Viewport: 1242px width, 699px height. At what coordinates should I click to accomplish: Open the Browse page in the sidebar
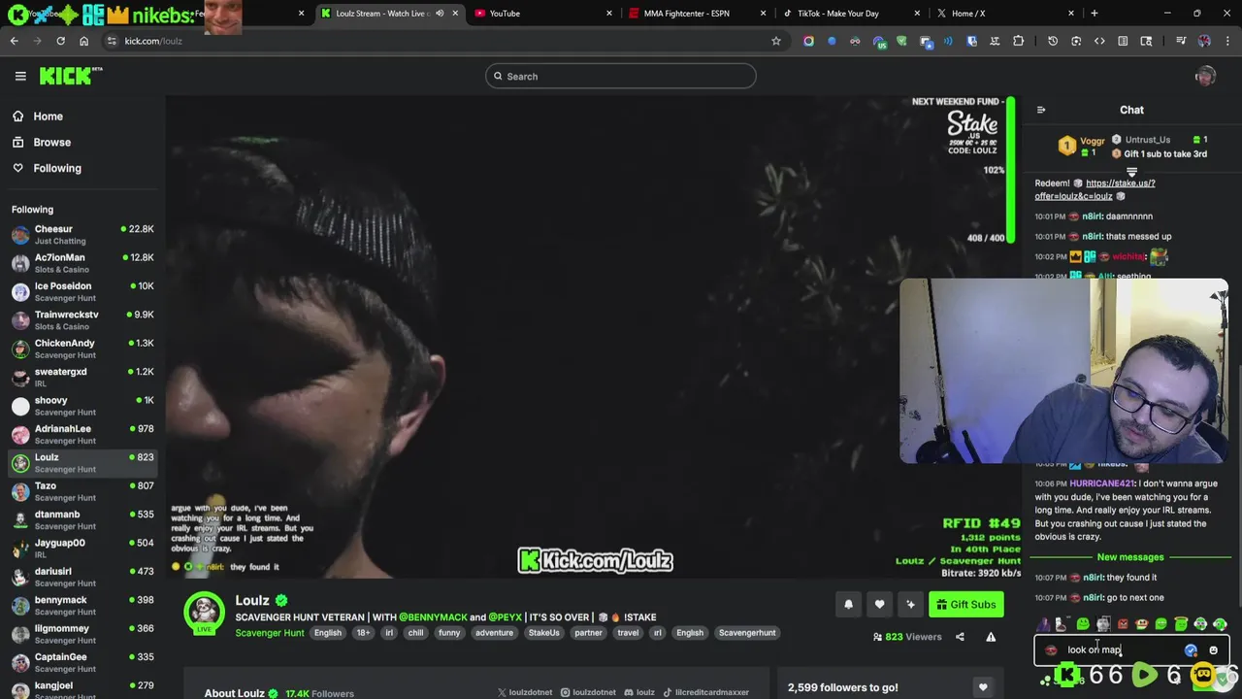point(51,142)
